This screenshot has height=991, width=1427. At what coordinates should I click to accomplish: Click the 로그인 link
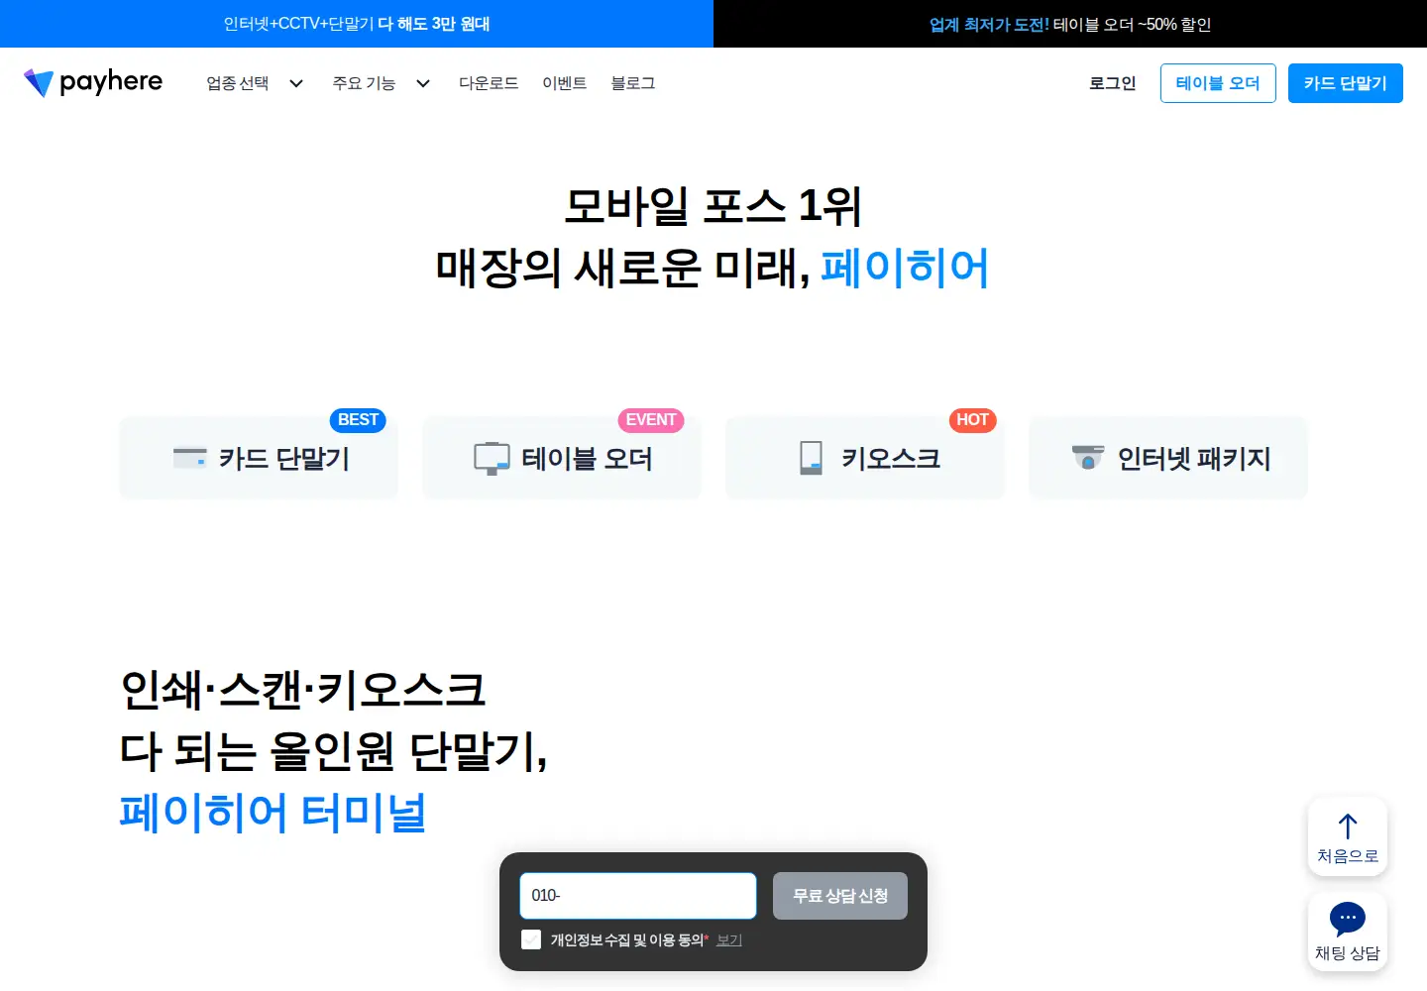1113,83
